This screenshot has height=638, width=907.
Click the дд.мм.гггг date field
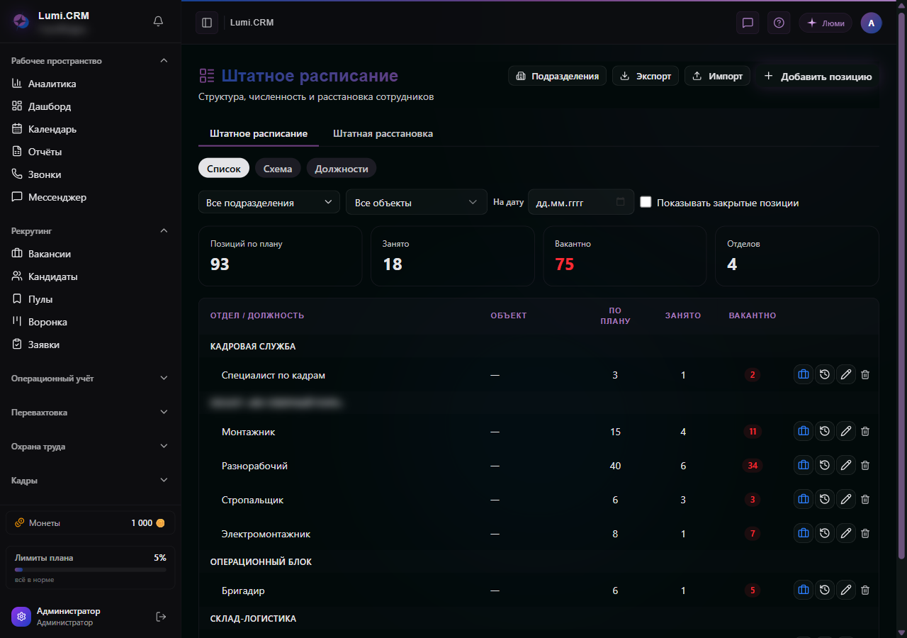click(581, 202)
